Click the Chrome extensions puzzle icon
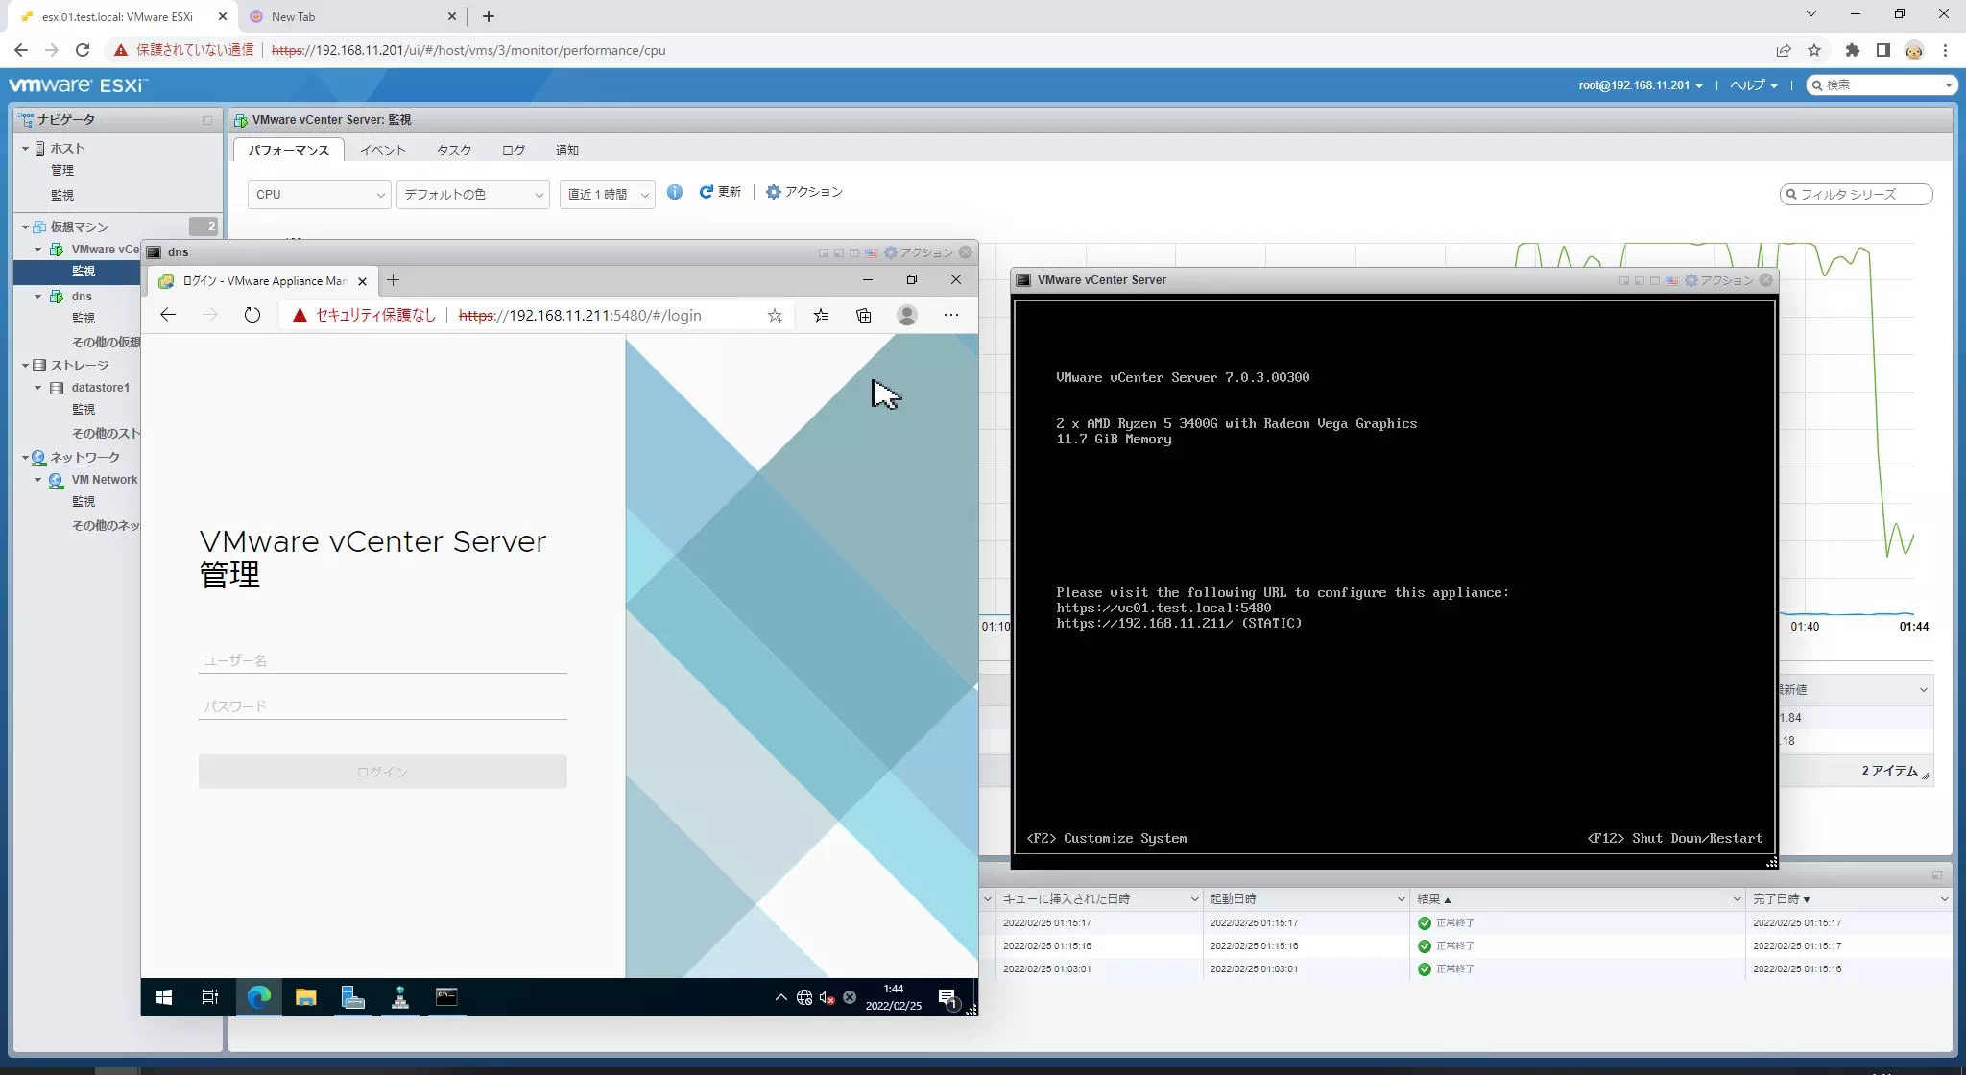 click(x=1852, y=50)
